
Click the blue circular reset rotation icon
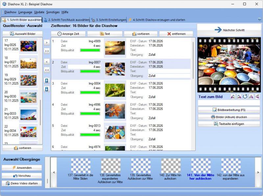(245, 97)
